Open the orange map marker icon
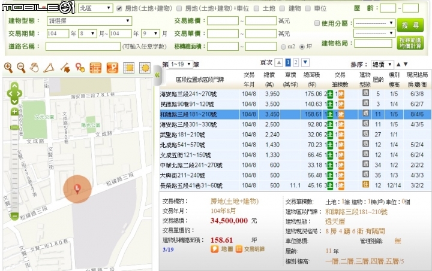This screenshot has height=271, width=432. click(x=112, y=68)
